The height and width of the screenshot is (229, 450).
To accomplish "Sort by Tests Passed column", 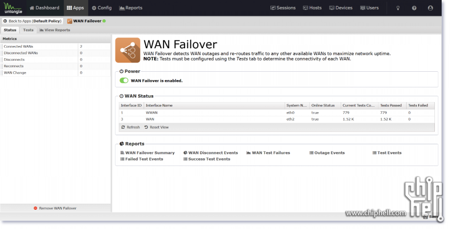I will pos(392,105).
